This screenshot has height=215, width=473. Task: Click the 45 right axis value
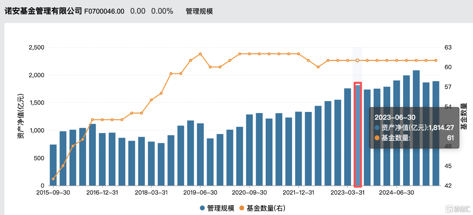448,166
